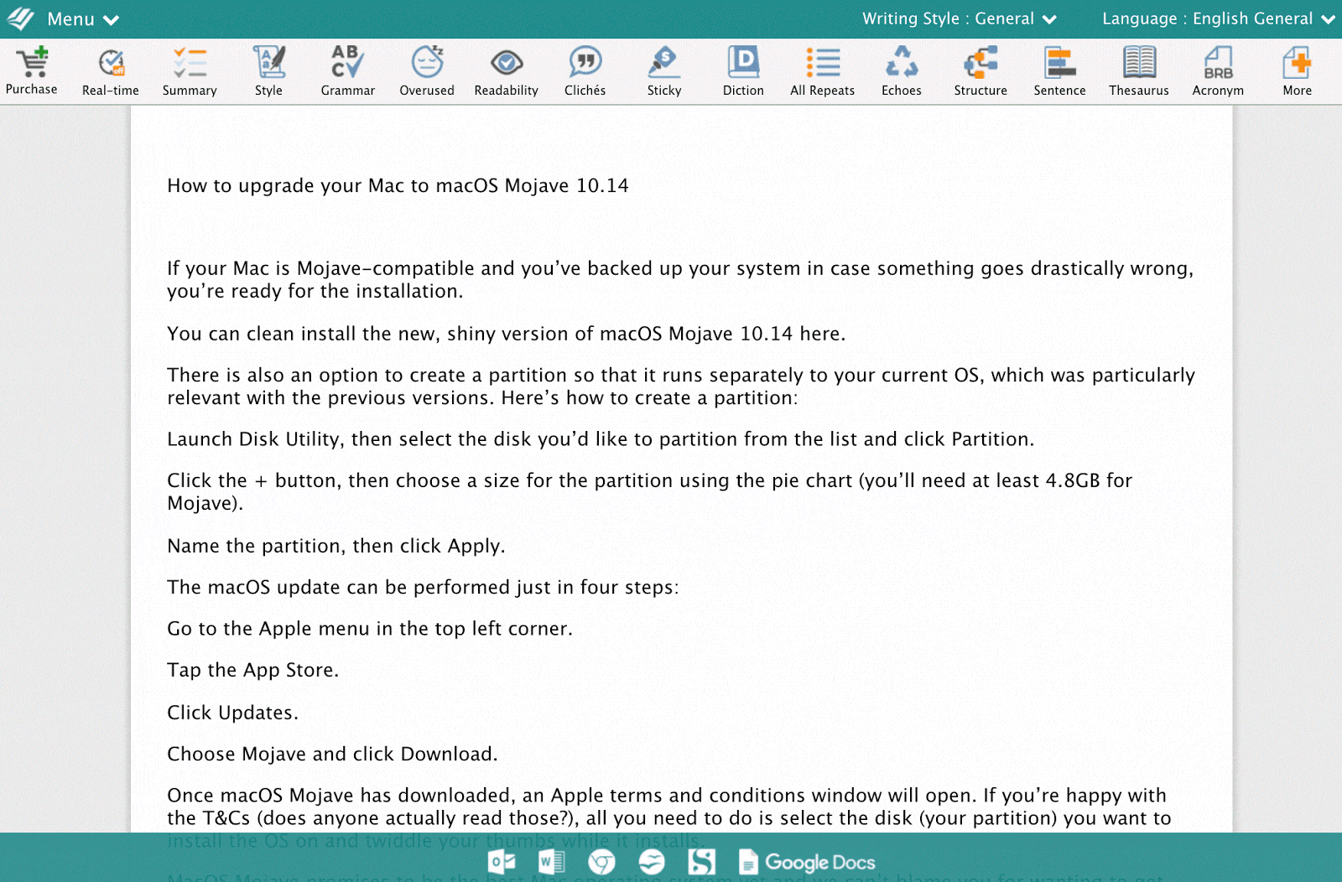The image size is (1342, 882).
Task: Run the Real-time check
Action: point(111,71)
